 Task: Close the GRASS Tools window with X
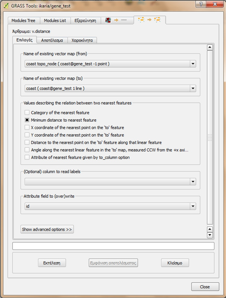coord(215,4)
